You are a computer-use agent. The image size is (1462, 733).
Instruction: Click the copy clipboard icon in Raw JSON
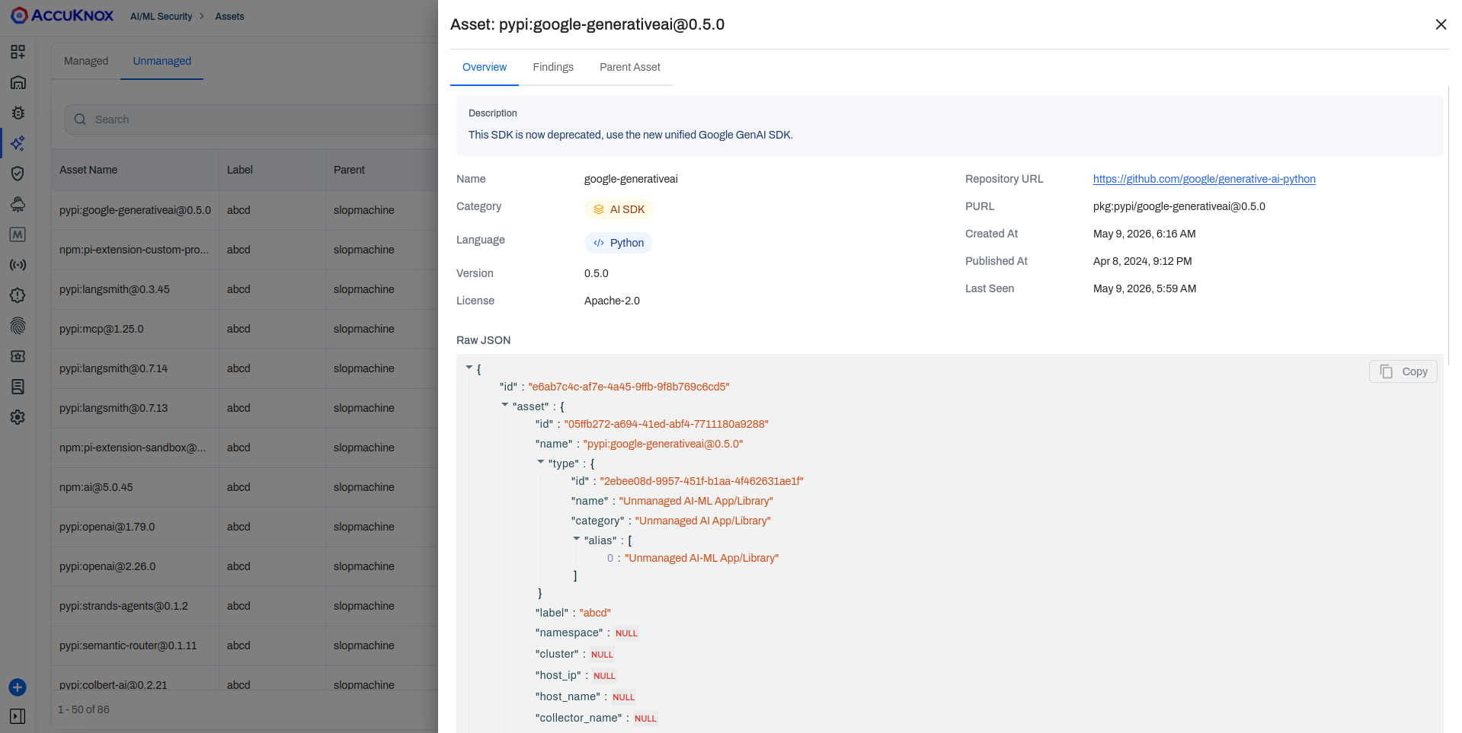pyautogui.click(x=1387, y=371)
